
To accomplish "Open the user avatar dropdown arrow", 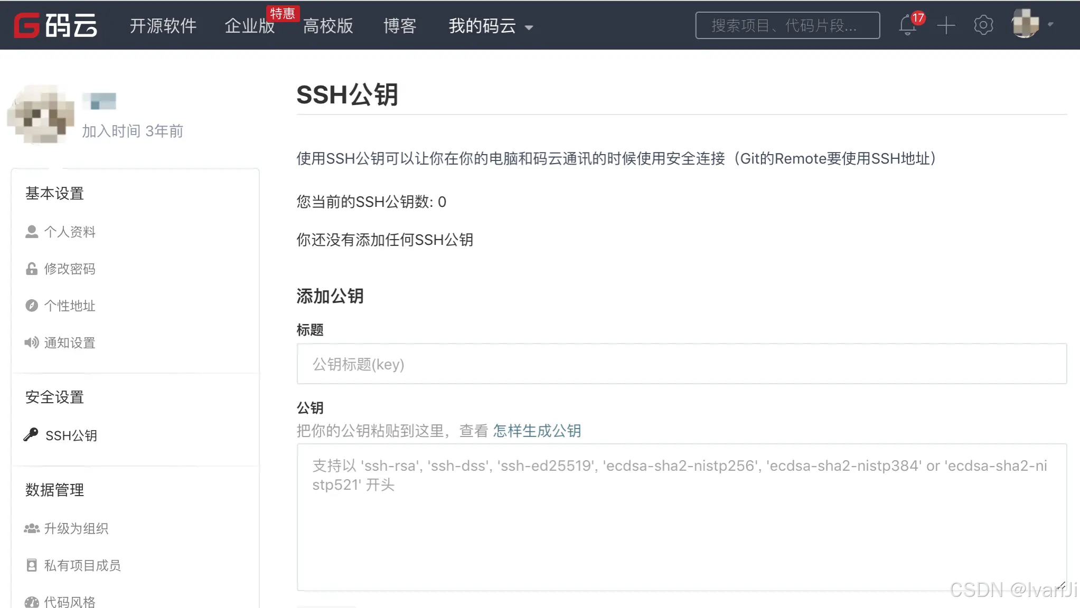I will click(1050, 24).
